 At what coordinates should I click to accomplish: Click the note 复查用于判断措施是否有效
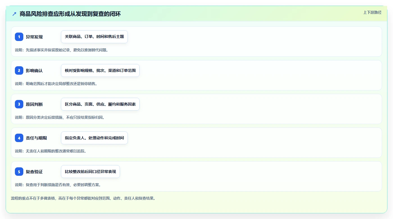click(x=48, y=185)
